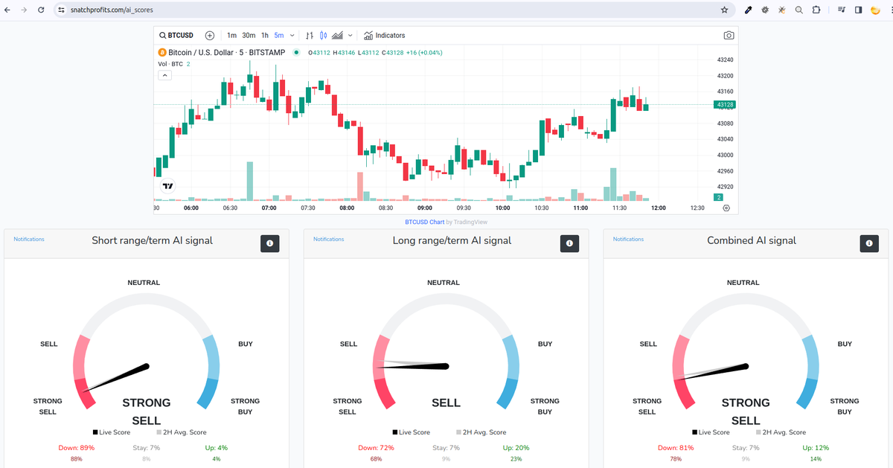
Task: Click Up: 12% in Combined signal card
Action: point(816,448)
